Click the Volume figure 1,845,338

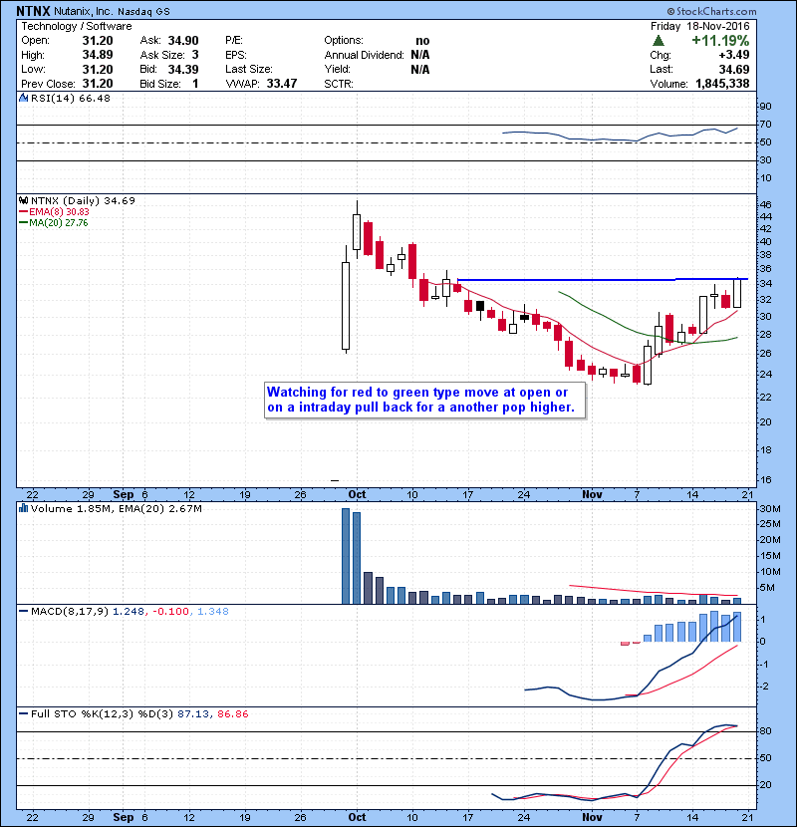[722, 84]
